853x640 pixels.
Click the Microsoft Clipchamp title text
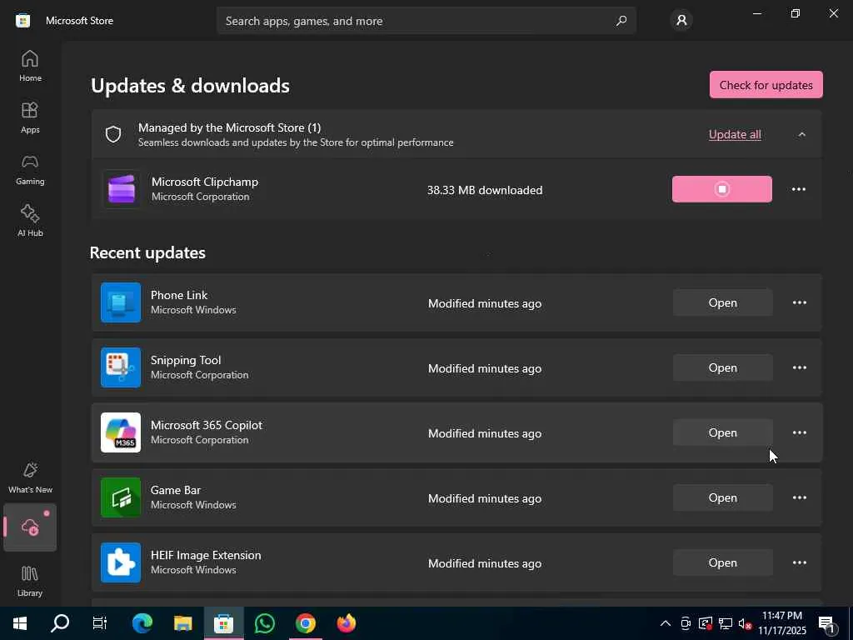(205, 182)
